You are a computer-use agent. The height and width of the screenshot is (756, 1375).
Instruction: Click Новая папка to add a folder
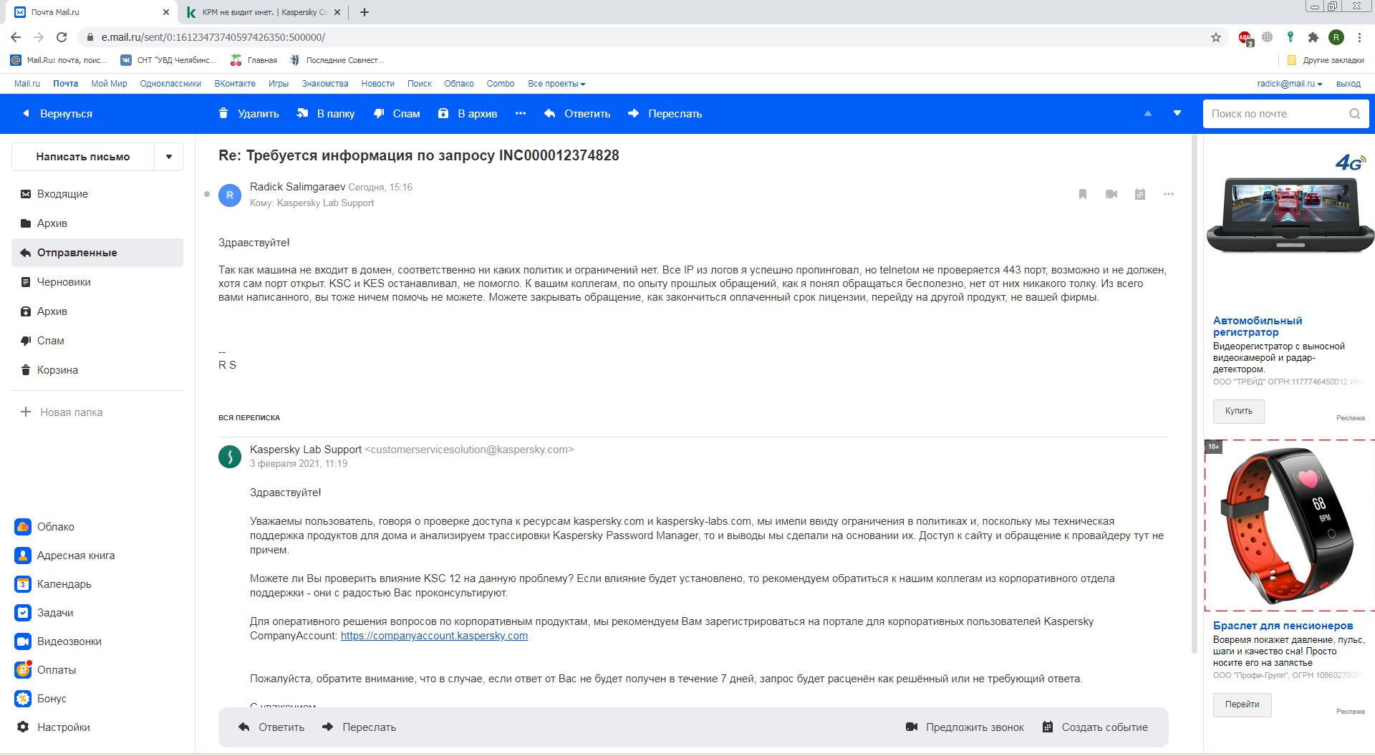click(x=62, y=412)
